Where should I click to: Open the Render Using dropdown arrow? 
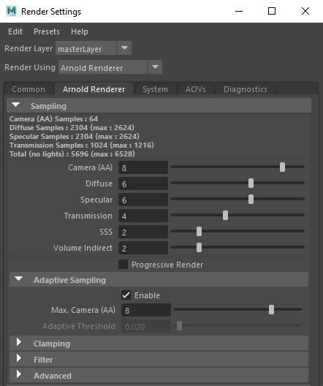coord(155,67)
